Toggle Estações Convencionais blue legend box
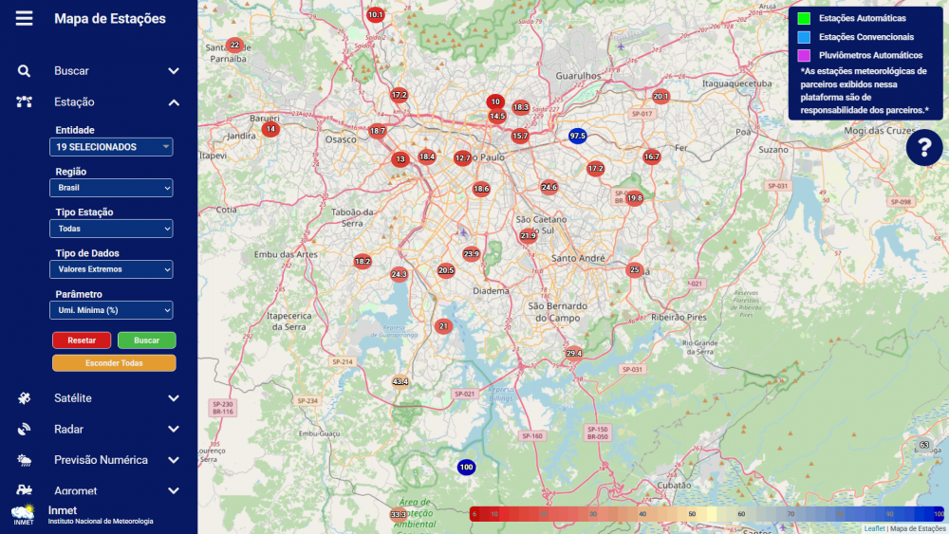Screen dimensions: 949x534 click(x=804, y=37)
